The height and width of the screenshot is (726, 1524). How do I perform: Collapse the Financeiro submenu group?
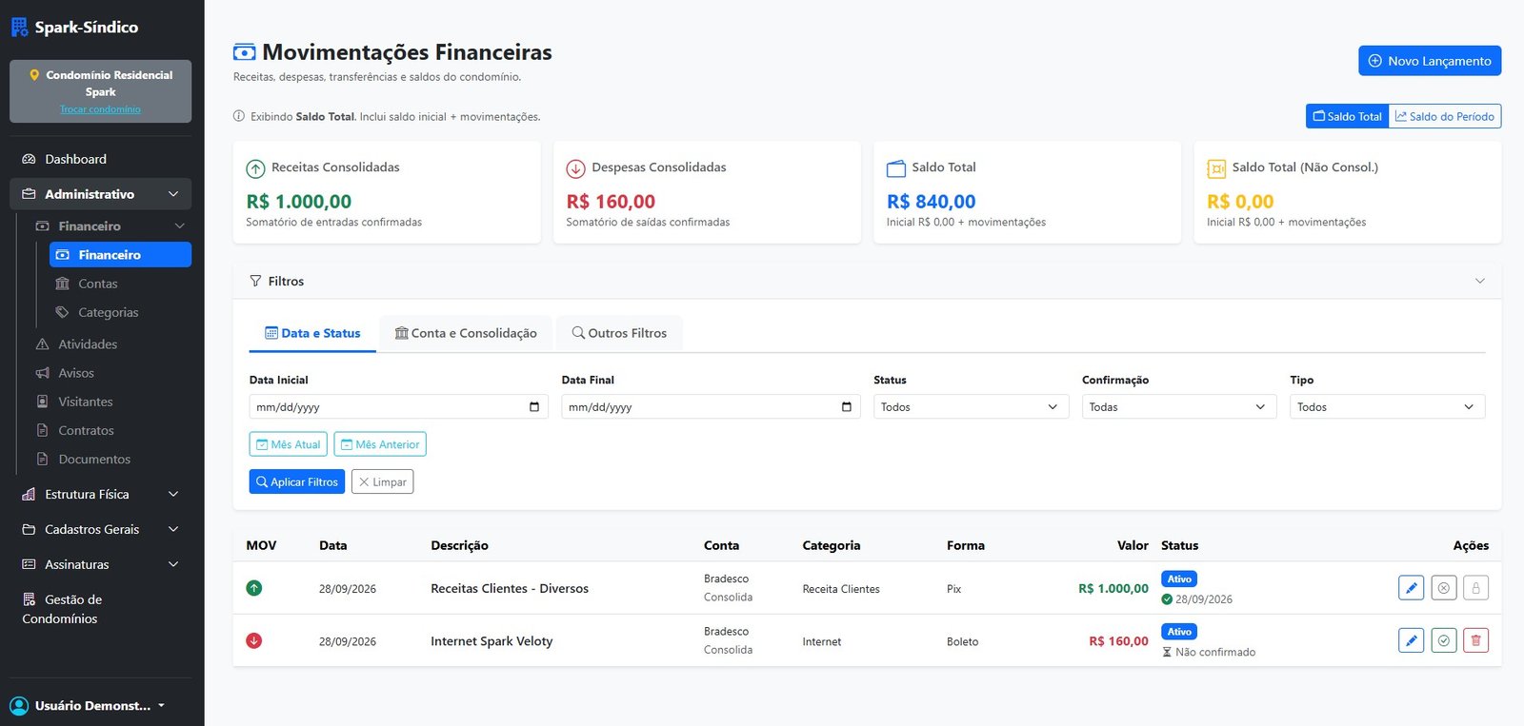click(x=110, y=226)
